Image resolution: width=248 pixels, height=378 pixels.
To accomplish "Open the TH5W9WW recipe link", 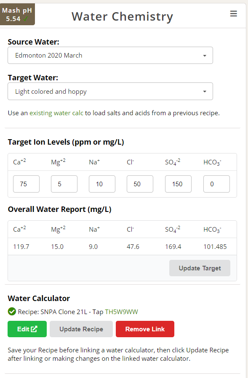I will pos(121,312).
